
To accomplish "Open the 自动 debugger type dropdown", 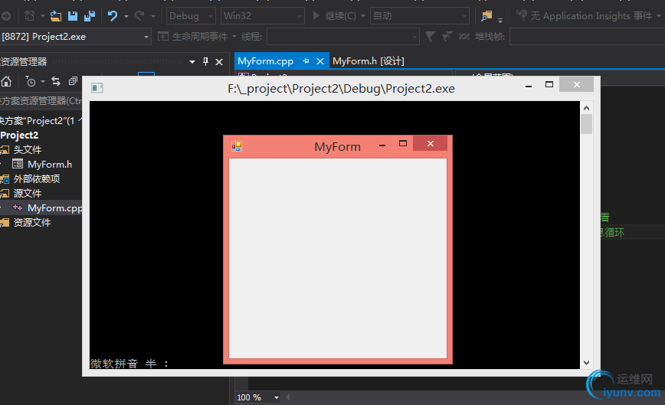I will click(x=419, y=16).
